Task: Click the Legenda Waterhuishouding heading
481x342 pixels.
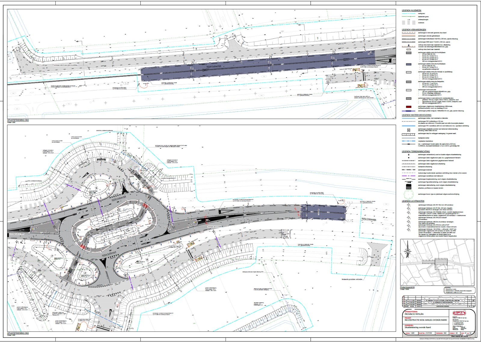Action: click(x=416, y=115)
